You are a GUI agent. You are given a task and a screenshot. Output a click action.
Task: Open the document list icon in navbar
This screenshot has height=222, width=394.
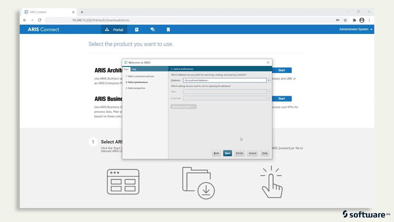(168, 30)
